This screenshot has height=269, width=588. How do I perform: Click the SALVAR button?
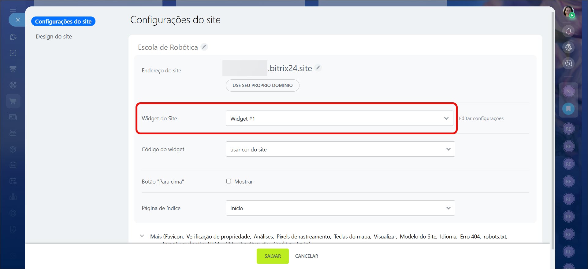pos(272,256)
